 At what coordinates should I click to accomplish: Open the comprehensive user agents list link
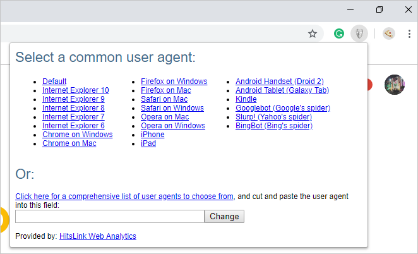coord(124,197)
